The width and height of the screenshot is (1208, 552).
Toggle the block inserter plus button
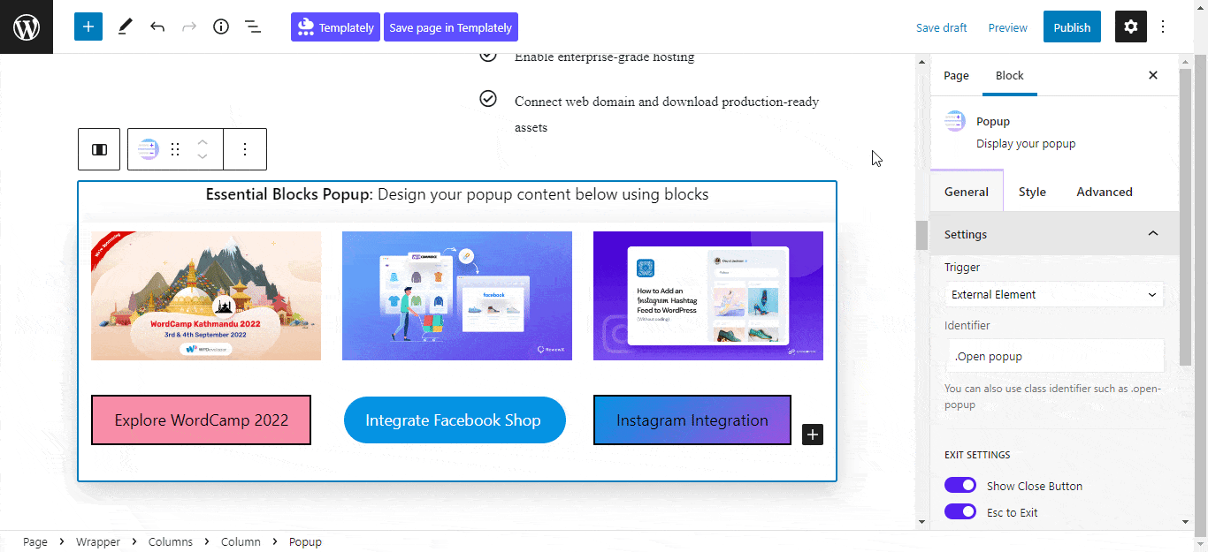88,26
